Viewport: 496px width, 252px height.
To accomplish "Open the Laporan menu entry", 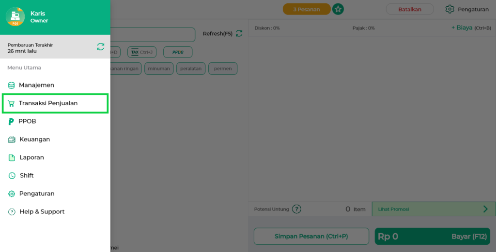I will pyautogui.click(x=31, y=157).
